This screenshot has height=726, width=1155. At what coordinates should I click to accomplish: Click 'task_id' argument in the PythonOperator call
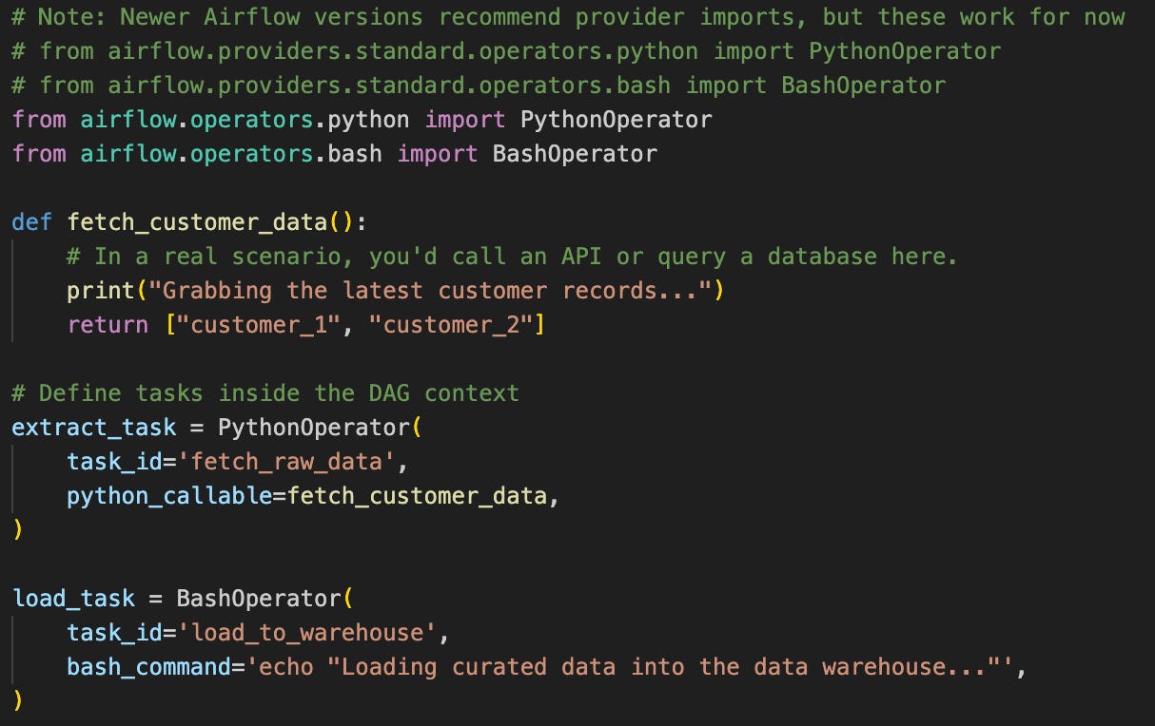click(114, 462)
